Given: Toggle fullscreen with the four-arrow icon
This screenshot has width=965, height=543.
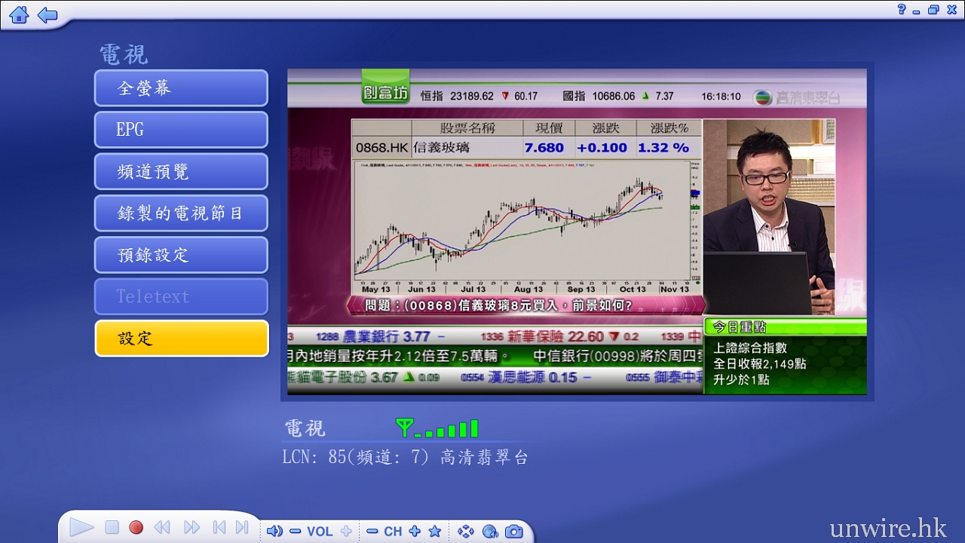Looking at the screenshot, I should point(466,532).
